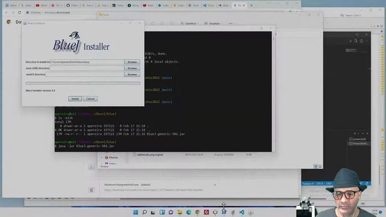Open the Visualizar dropdown in File Explorer
The image size is (386, 217).
213,24
